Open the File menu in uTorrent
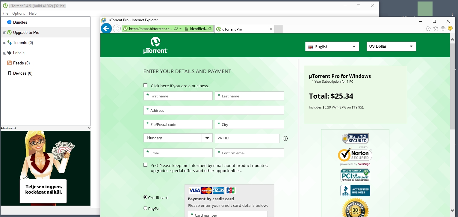This screenshot has width=458, height=217. tap(5, 13)
